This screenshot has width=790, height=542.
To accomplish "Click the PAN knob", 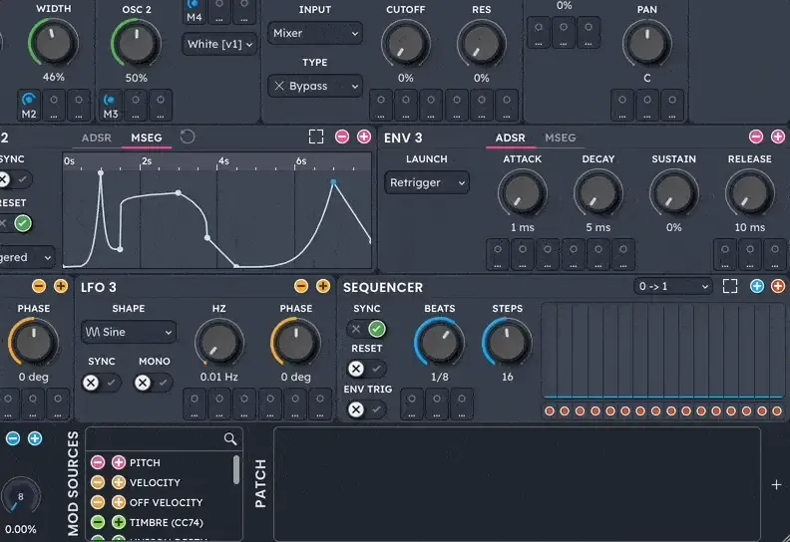I will pyautogui.click(x=647, y=43).
